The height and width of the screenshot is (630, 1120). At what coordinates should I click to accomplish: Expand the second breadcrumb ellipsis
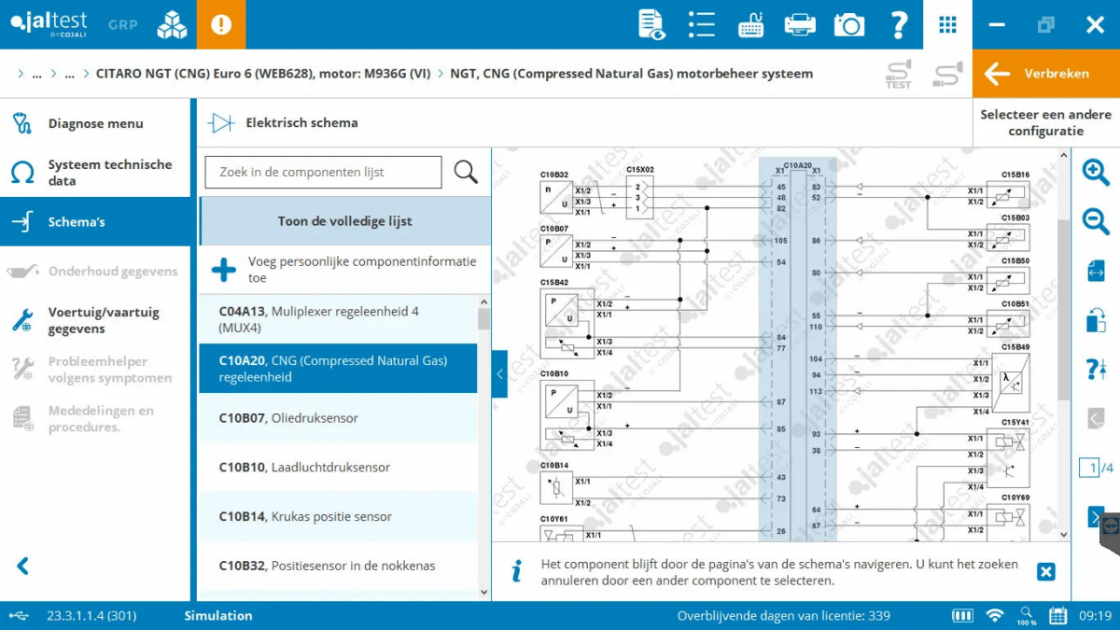[x=70, y=74]
